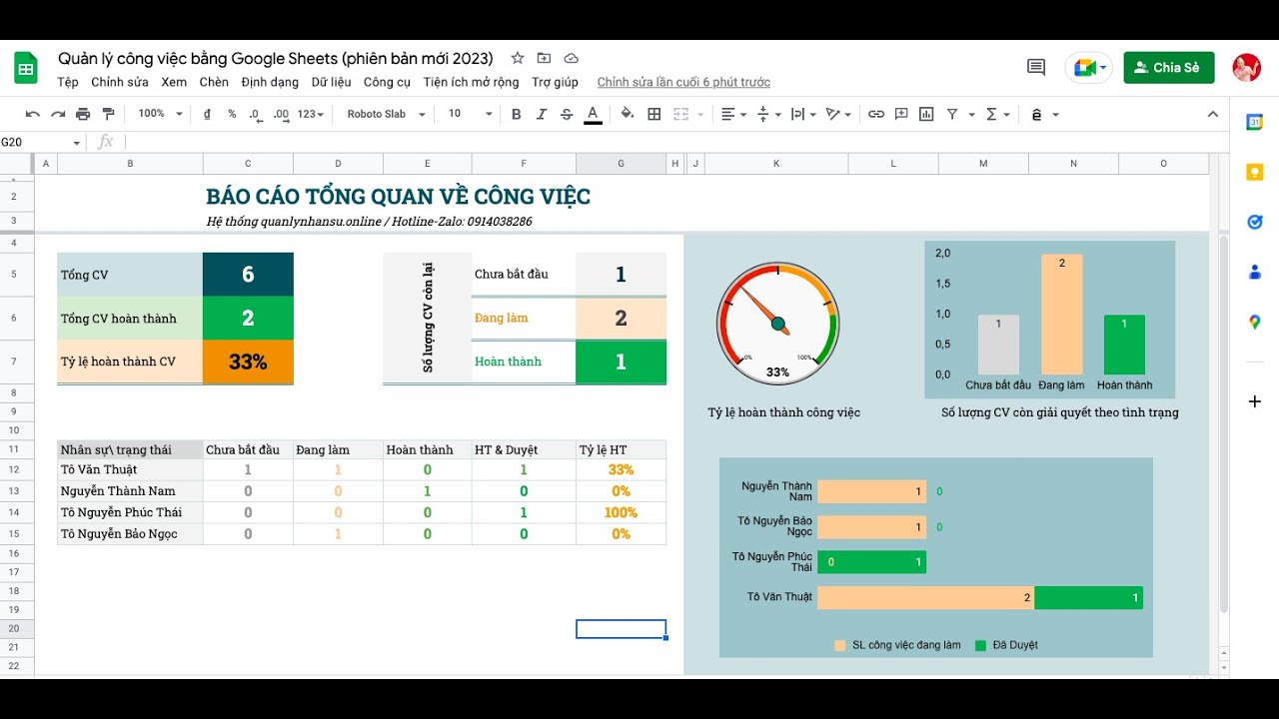Screen dimensions: 1279x719
Task: Activate the paint format tool
Action: click(x=108, y=114)
